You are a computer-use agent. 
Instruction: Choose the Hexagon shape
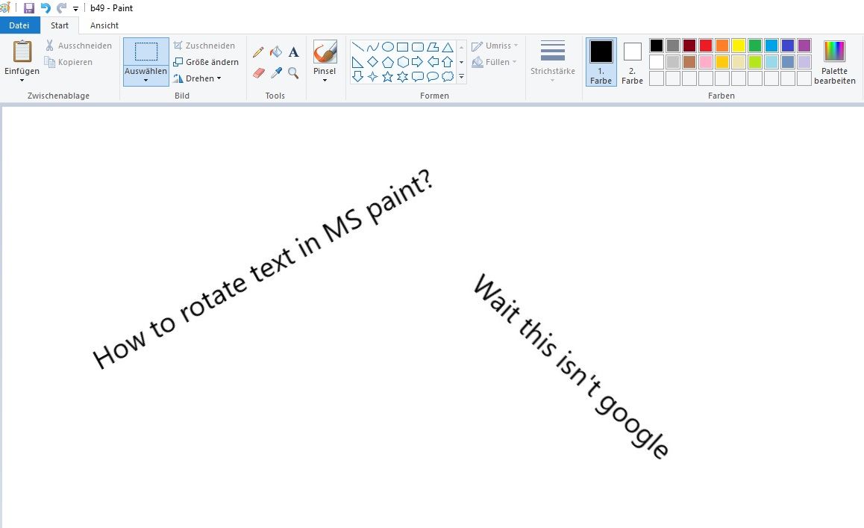click(x=402, y=62)
